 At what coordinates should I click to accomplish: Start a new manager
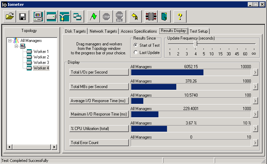tap(38, 17)
